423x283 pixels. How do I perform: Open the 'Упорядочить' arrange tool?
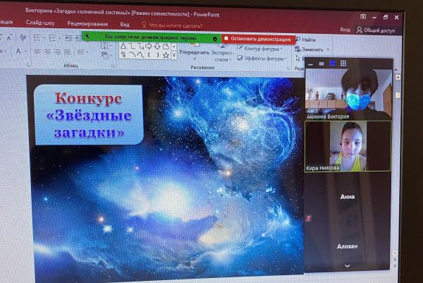coord(194,52)
